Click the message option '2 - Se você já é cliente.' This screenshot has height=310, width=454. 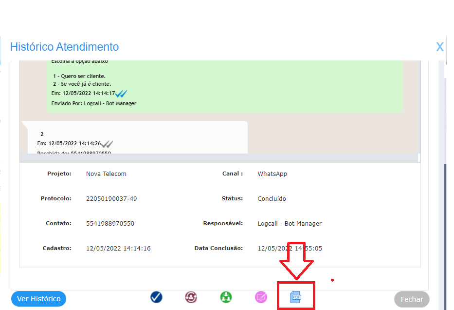[x=82, y=84]
